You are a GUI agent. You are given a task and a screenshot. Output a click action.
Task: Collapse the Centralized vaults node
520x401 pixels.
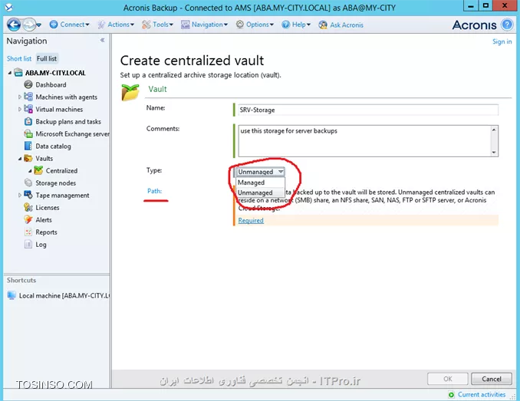(30, 171)
